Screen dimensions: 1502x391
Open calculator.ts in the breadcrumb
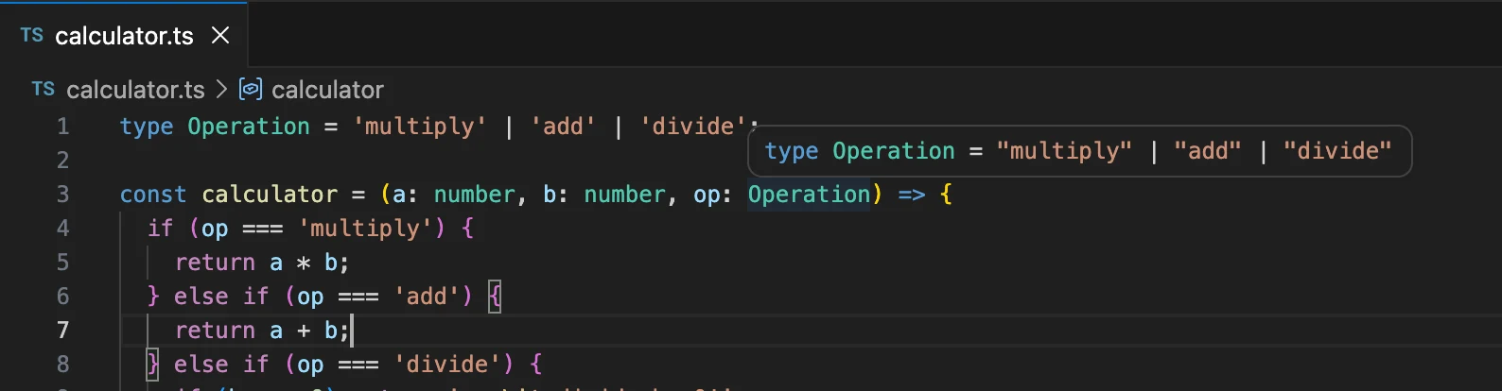pyautogui.click(x=135, y=90)
